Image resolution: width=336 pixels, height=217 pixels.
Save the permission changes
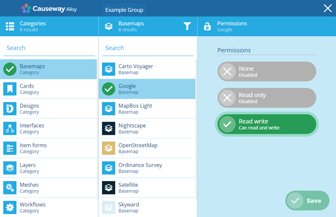(307, 201)
